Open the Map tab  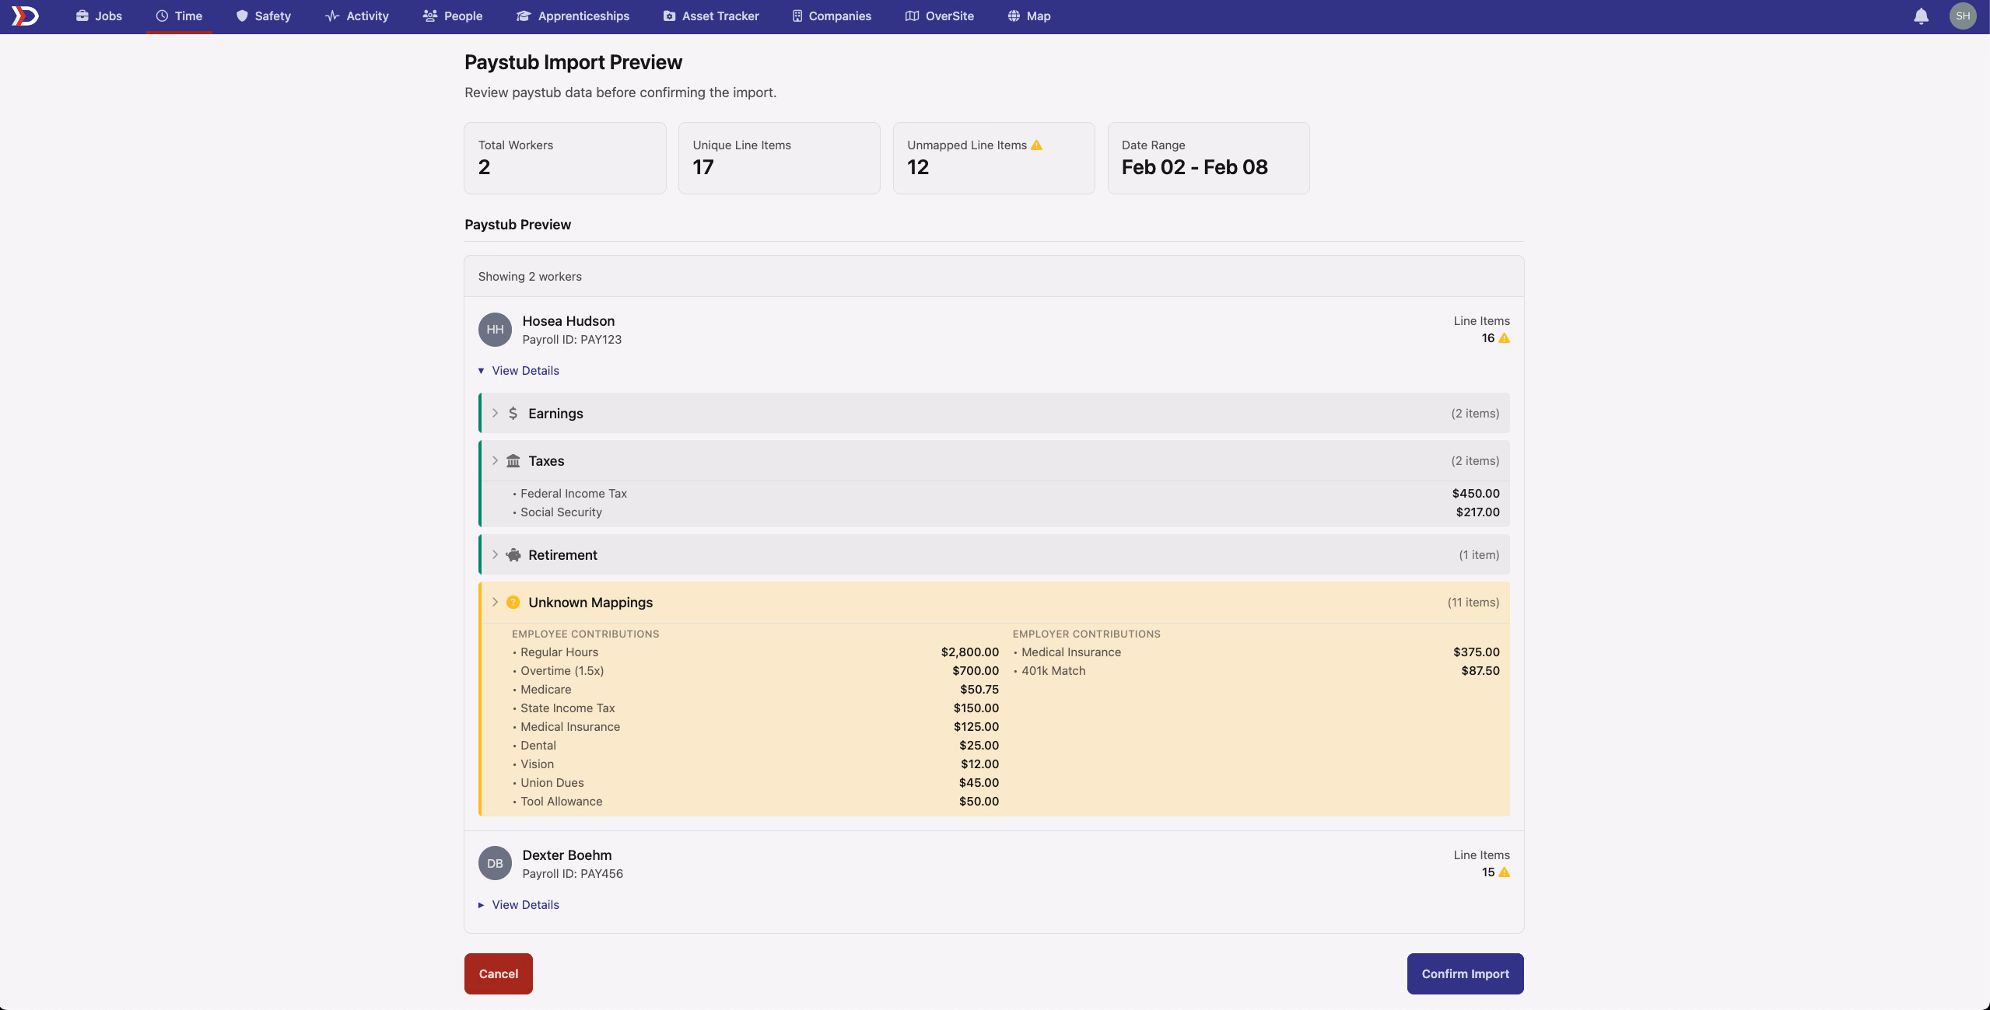point(1028,16)
